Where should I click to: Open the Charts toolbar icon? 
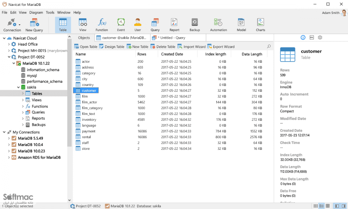coord(260,25)
